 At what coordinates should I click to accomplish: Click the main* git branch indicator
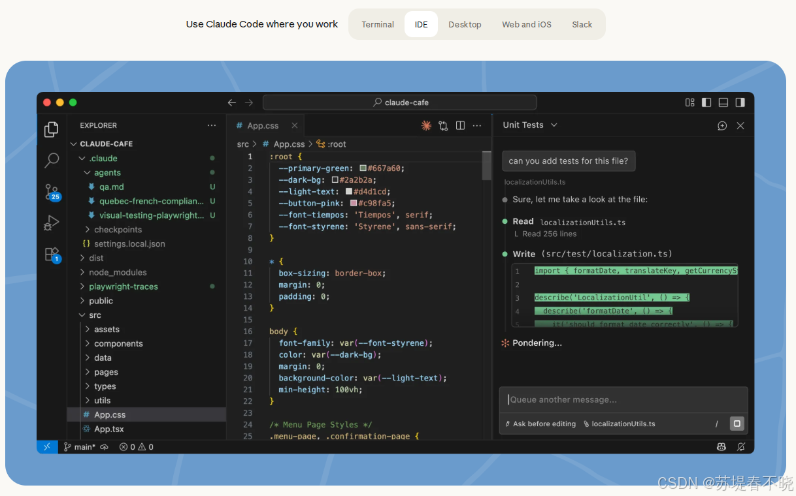point(79,447)
